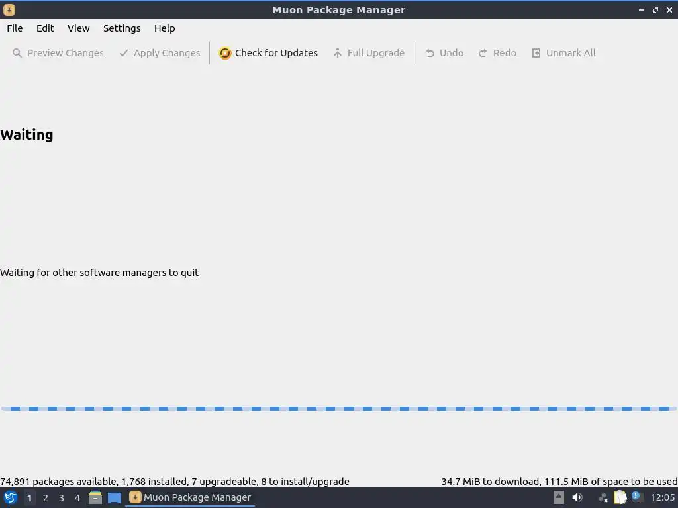This screenshot has width=678, height=508.
Task: Click the Preview Changes toolbar button
Action: (58, 53)
